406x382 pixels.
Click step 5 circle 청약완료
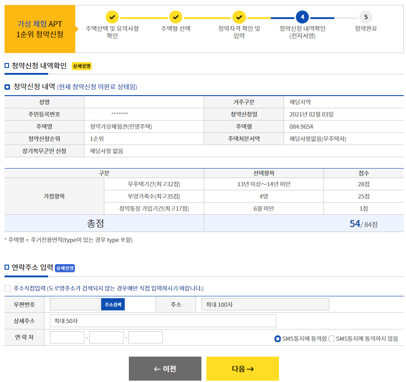(x=366, y=17)
